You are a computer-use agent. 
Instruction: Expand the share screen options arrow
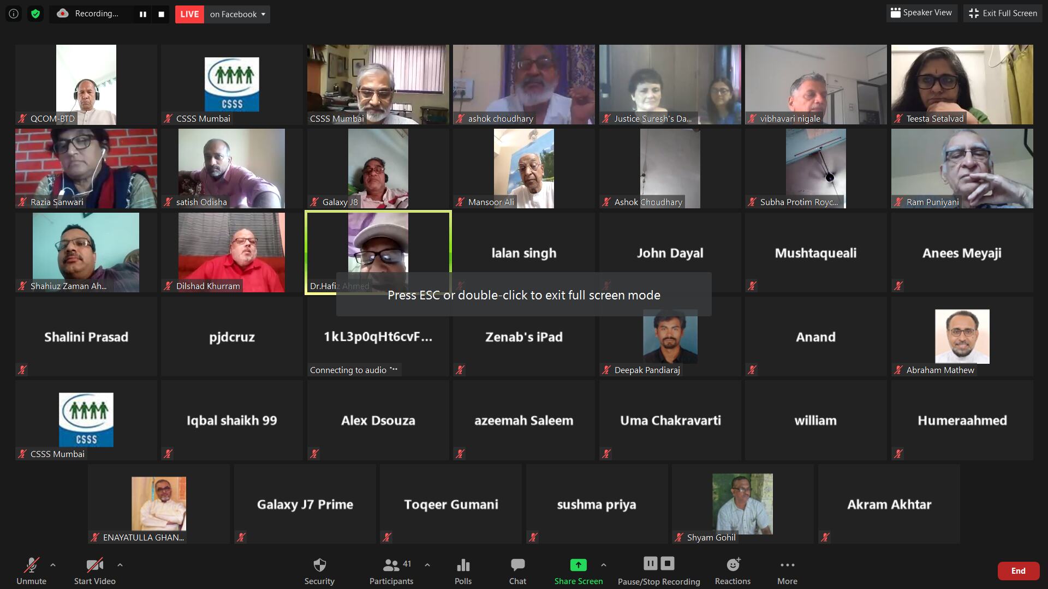pyautogui.click(x=604, y=565)
